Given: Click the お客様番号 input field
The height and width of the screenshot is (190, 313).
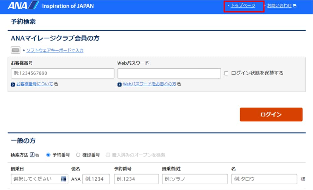Looking at the screenshot, I should (x=62, y=73).
